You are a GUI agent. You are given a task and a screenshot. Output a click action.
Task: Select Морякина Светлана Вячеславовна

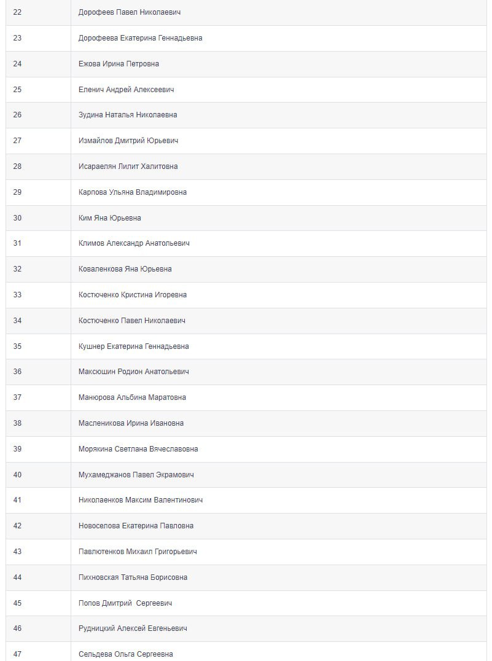pos(138,449)
